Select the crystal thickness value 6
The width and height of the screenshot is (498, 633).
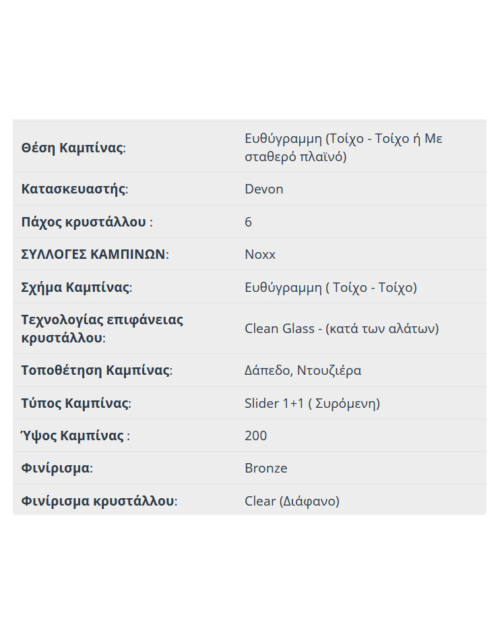[248, 222]
